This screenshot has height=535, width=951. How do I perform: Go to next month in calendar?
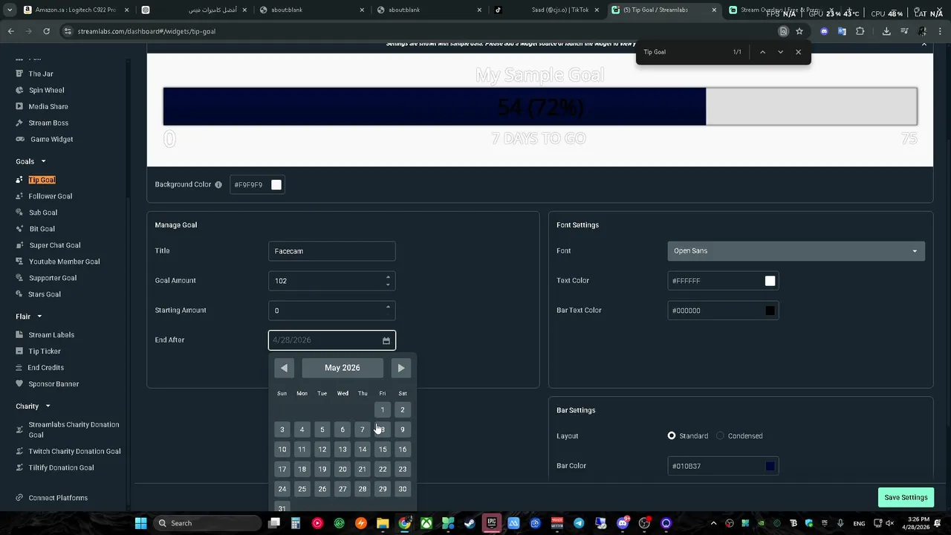[x=401, y=368]
